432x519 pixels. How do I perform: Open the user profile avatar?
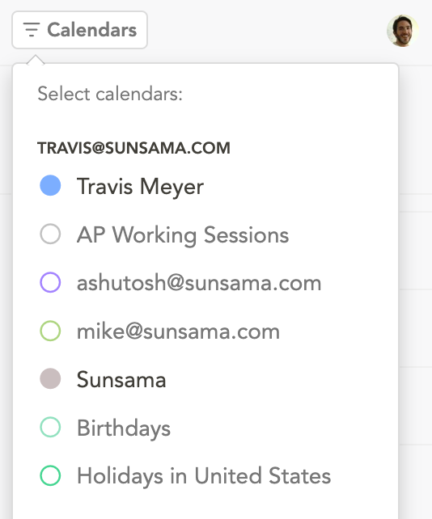click(x=403, y=31)
